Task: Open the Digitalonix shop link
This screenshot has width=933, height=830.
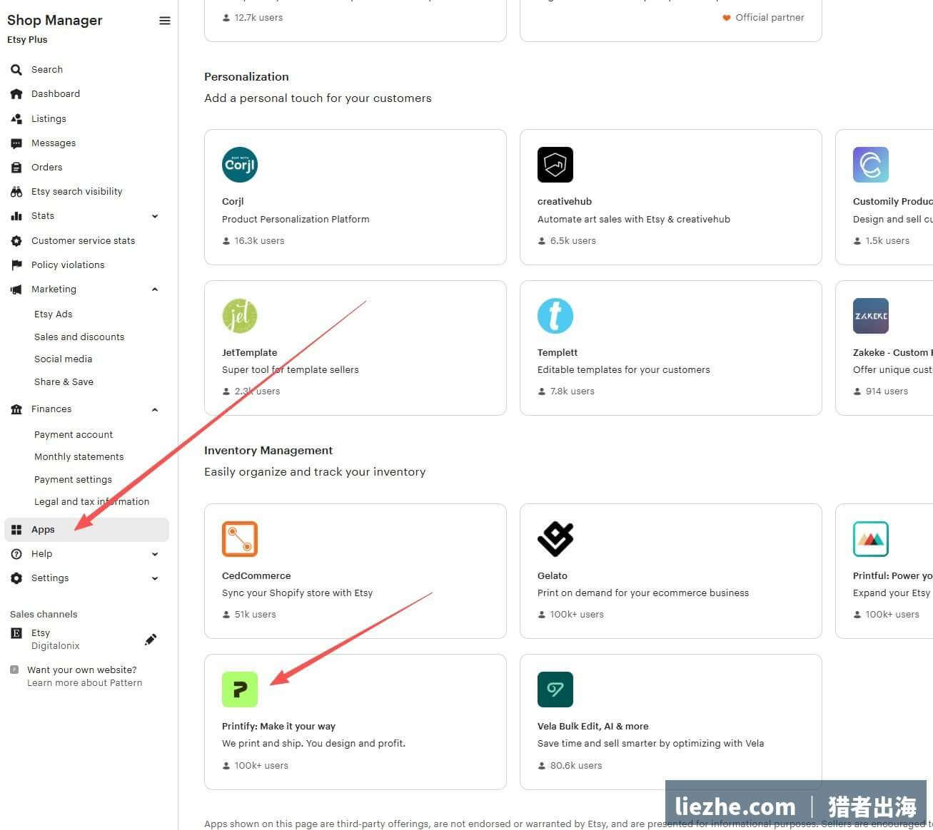Action: 56,646
